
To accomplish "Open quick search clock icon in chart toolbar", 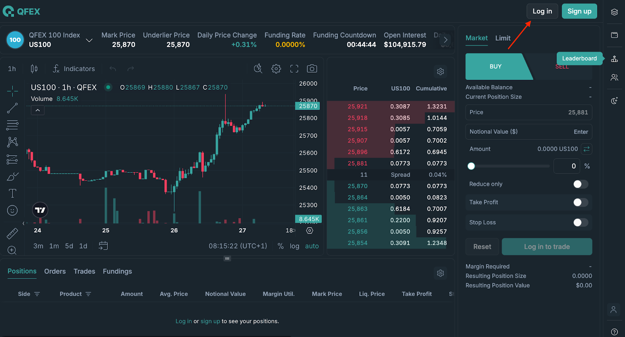I will coord(258,69).
